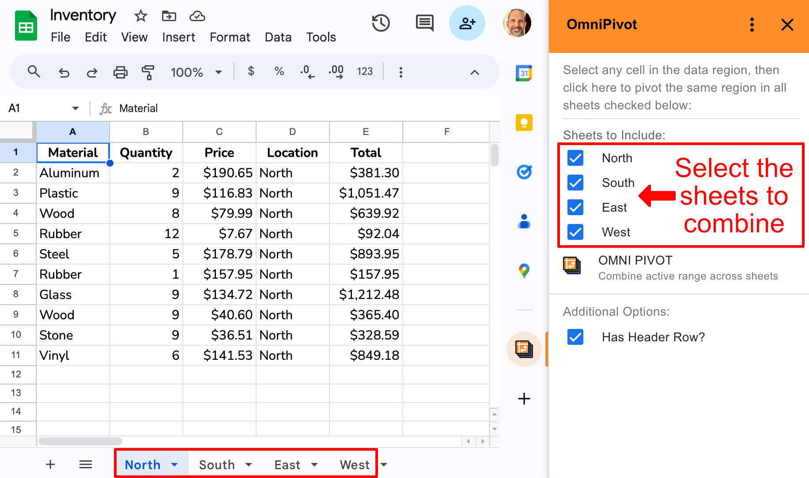This screenshot has height=478, width=809.
Task: Open Google Maps side panel icon
Action: tap(524, 270)
